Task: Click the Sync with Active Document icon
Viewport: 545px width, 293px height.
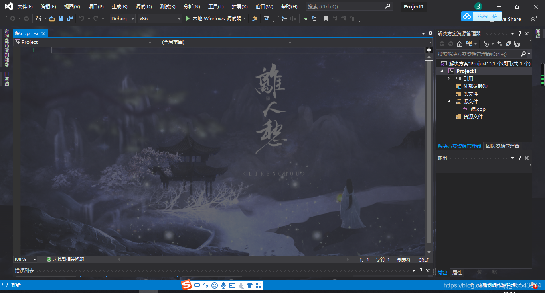Action: (500, 44)
